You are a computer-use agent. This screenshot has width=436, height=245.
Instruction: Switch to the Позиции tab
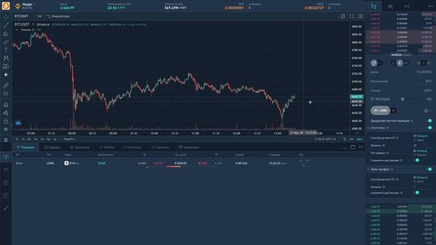click(25, 147)
